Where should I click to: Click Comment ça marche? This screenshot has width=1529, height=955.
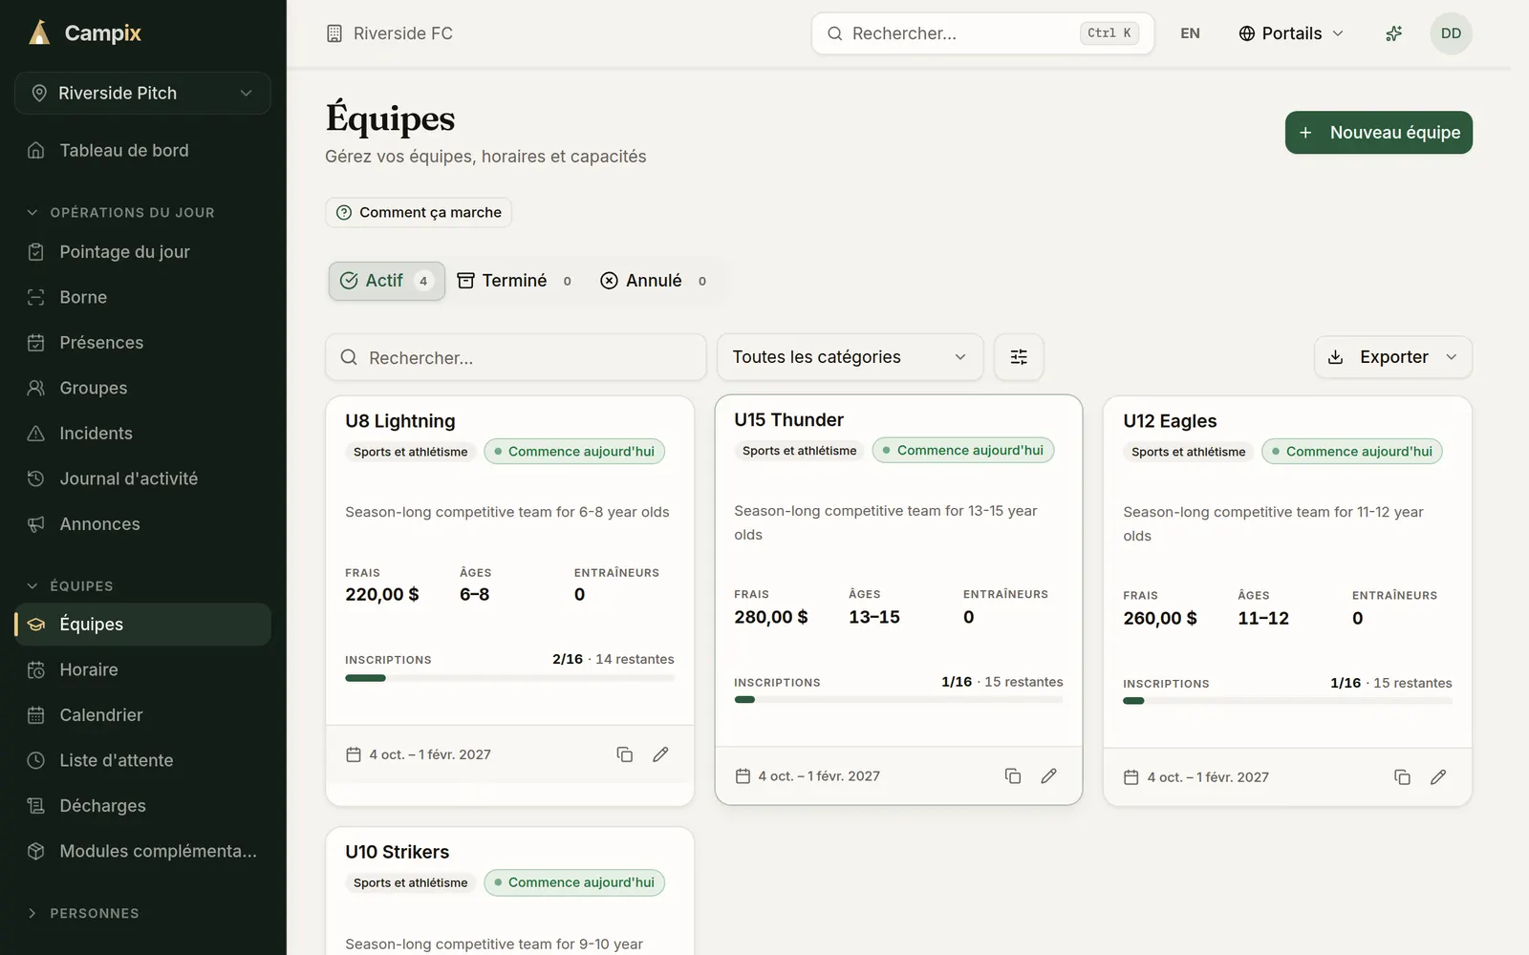pos(419,213)
